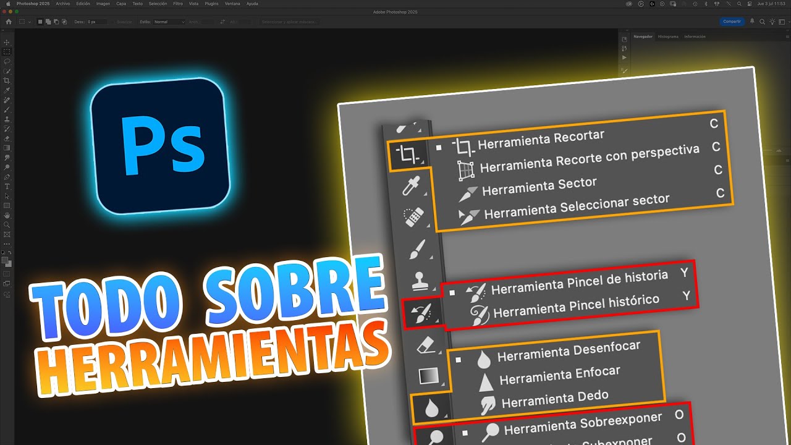The image size is (791, 445).
Task: Select the Move tool in the small Tools panel
Action: [7, 43]
